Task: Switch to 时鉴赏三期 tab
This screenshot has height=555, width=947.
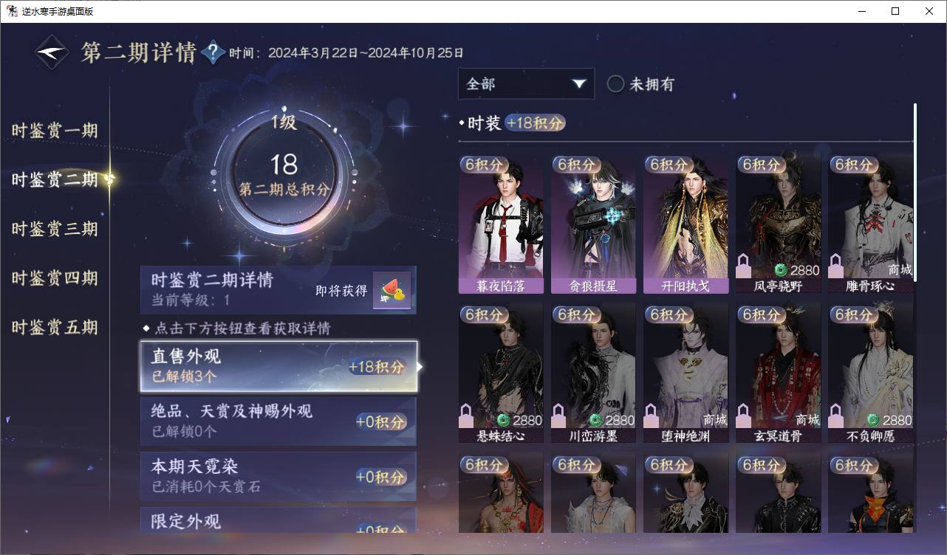Action: [x=55, y=229]
